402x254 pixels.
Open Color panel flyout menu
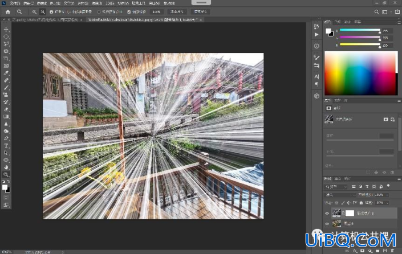coord(399,23)
